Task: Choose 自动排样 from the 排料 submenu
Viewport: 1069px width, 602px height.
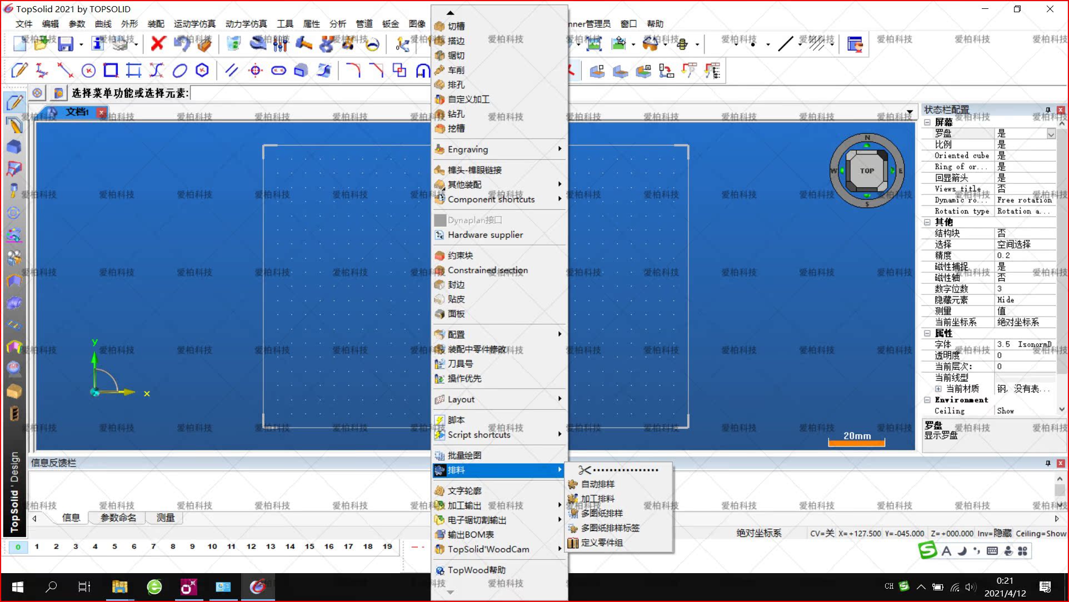Action: (597, 484)
